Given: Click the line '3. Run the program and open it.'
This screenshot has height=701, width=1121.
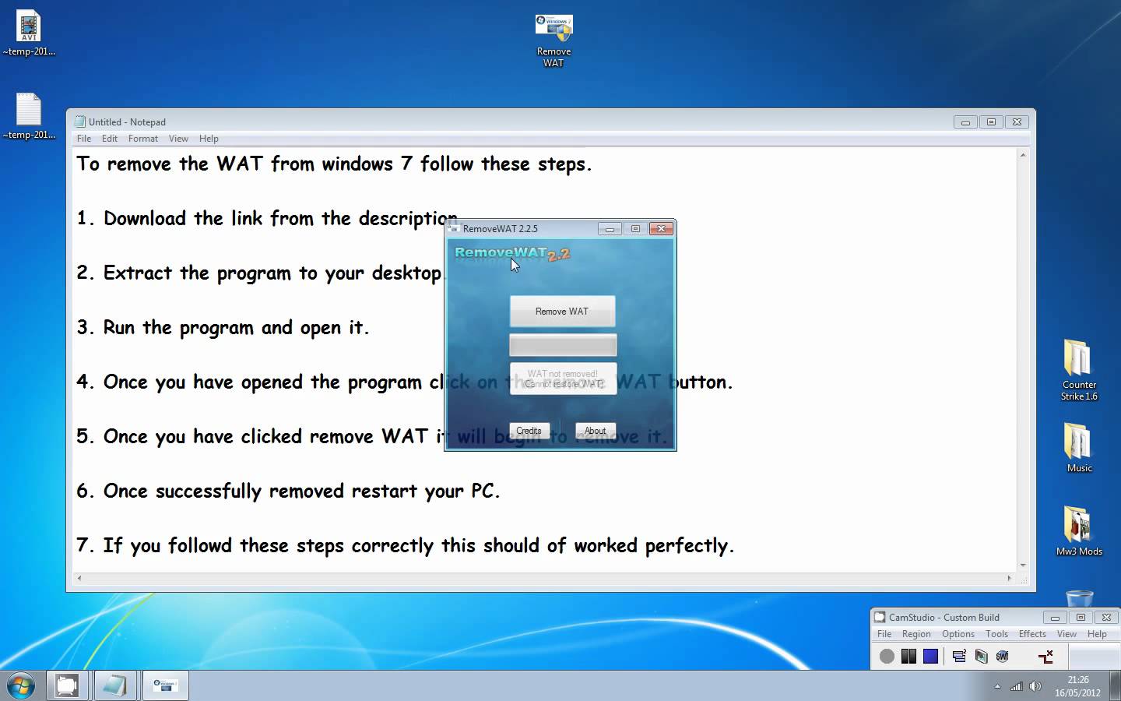Looking at the screenshot, I should 223,327.
